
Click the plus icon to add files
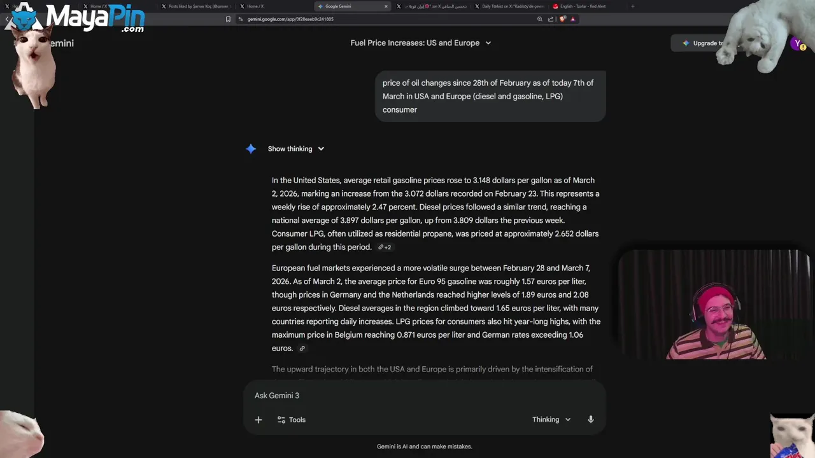click(x=259, y=420)
